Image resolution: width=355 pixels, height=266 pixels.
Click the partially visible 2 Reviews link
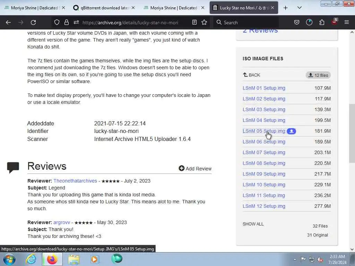260,31
